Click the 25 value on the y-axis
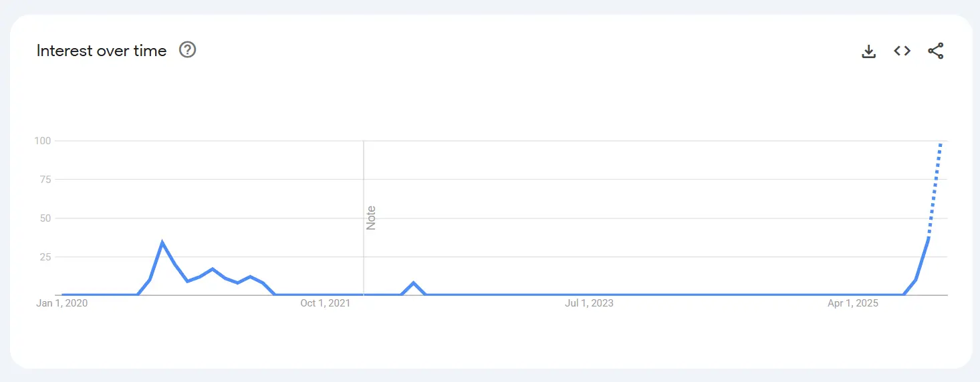Viewport: 980px width, 382px height. click(x=45, y=257)
